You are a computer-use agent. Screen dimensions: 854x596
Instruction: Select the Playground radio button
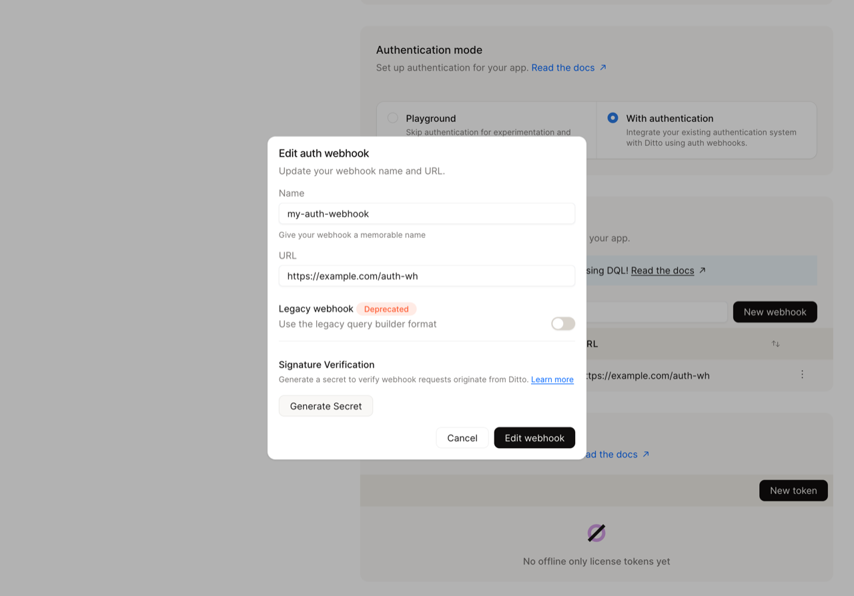pos(392,117)
